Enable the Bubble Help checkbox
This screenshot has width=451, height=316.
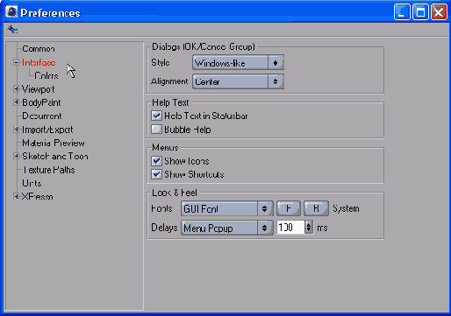(x=156, y=130)
